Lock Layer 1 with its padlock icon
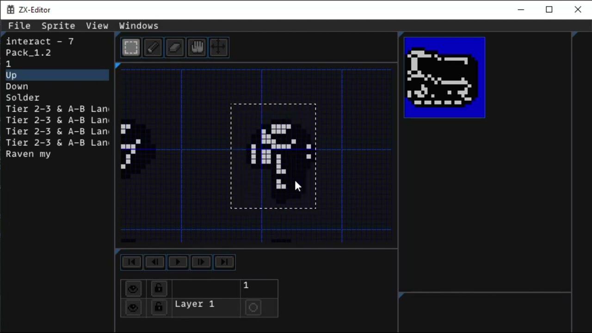This screenshot has height=333, width=592. point(159,308)
